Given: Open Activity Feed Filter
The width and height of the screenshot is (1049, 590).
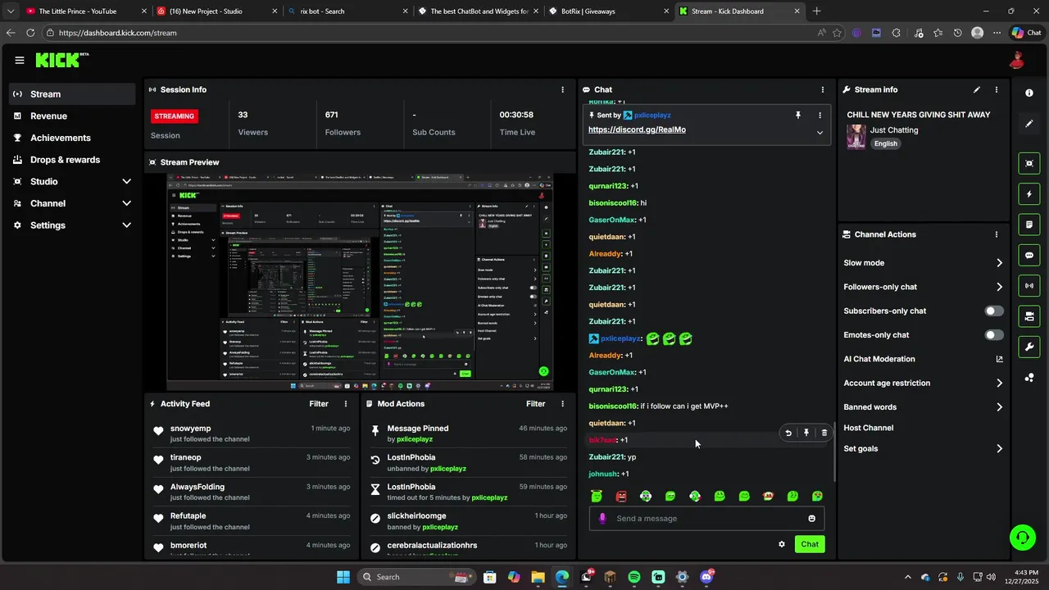Looking at the screenshot, I should (x=319, y=404).
